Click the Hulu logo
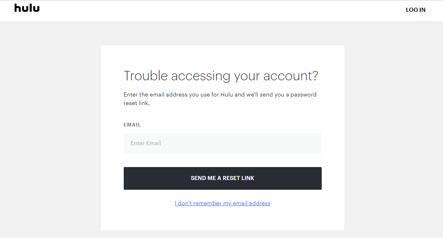The width and height of the screenshot is (443, 238). pos(27,8)
